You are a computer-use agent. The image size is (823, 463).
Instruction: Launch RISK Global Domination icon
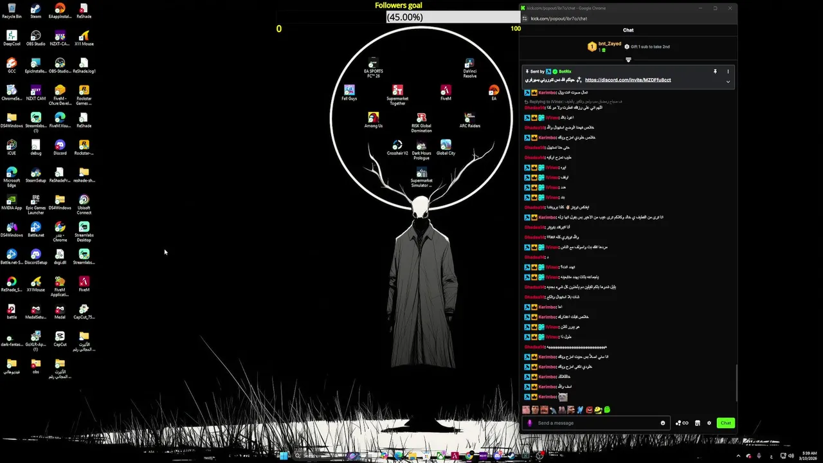pyautogui.click(x=422, y=122)
